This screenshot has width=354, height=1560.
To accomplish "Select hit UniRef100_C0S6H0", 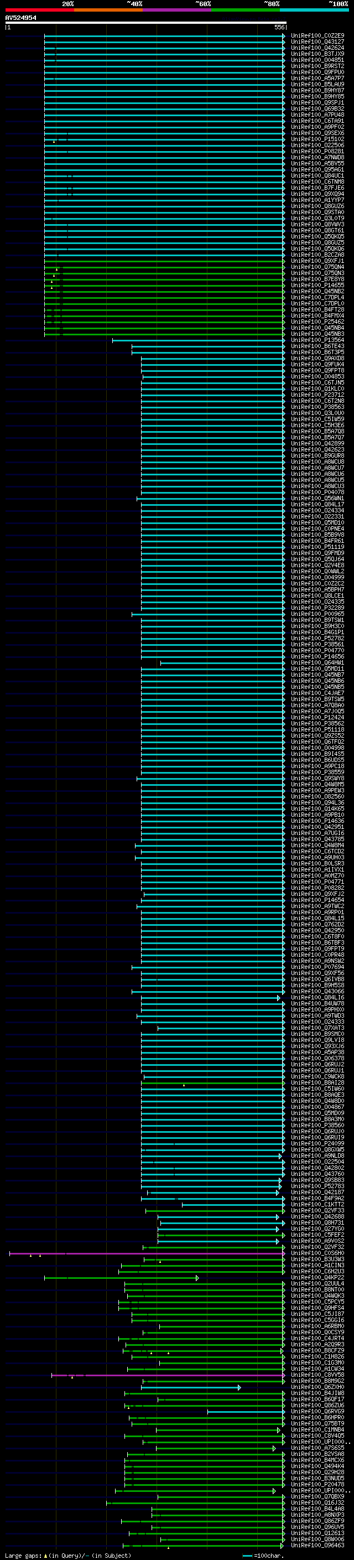I will point(317,1253).
